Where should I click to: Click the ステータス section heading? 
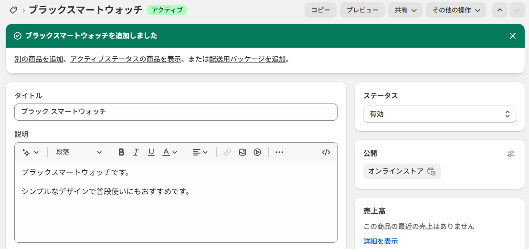pyautogui.click(x=381, y=96)
